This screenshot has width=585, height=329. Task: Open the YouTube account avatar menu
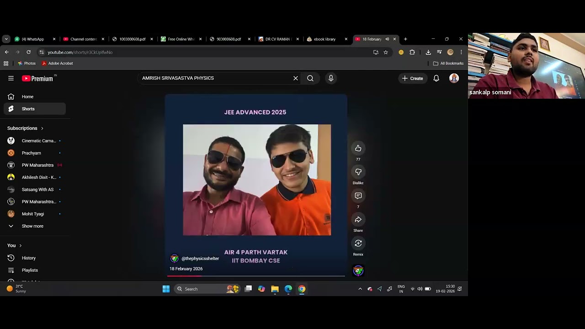[454, 78]
